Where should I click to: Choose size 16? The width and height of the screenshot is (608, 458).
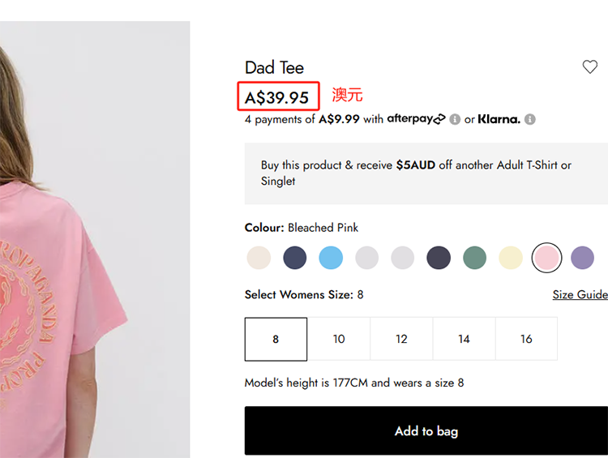pyautogui.click(x=526, y=339)
